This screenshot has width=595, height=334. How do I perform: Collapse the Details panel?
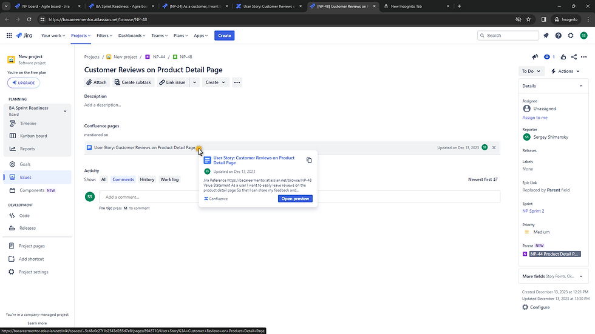(581, 86)
